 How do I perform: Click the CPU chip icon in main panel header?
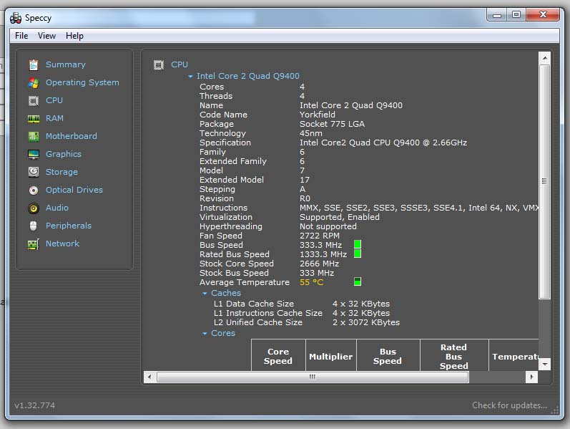coord(159,65)
